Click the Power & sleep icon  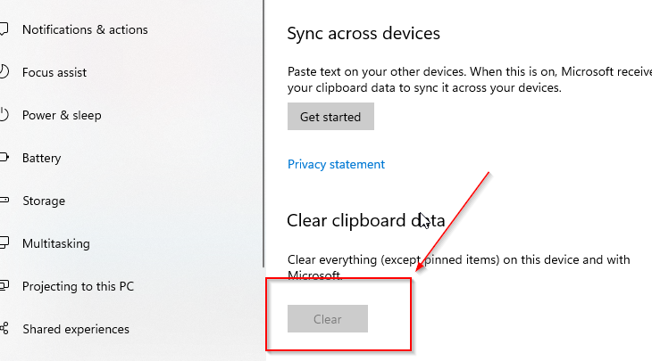click(x=4, y=115)
